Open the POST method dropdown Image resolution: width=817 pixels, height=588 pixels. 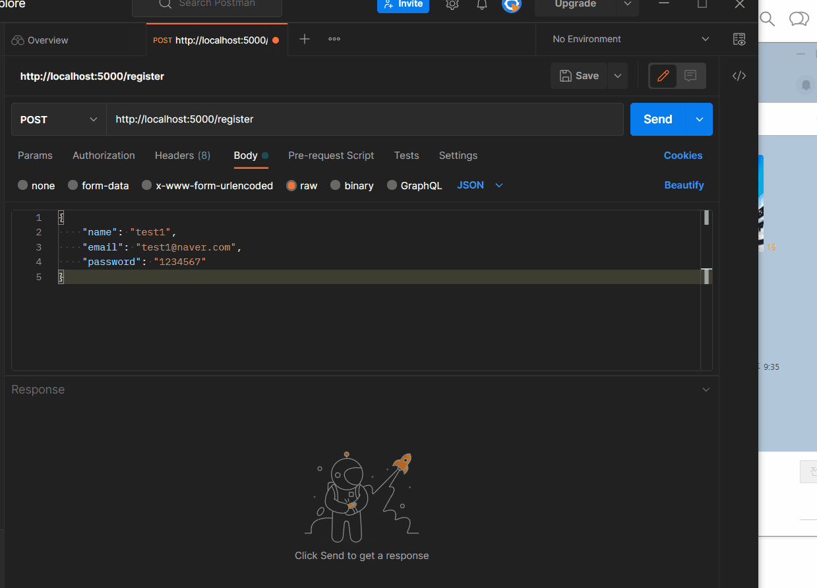59,119
